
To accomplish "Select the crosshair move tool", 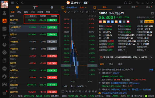I will [x=65, y=12].
